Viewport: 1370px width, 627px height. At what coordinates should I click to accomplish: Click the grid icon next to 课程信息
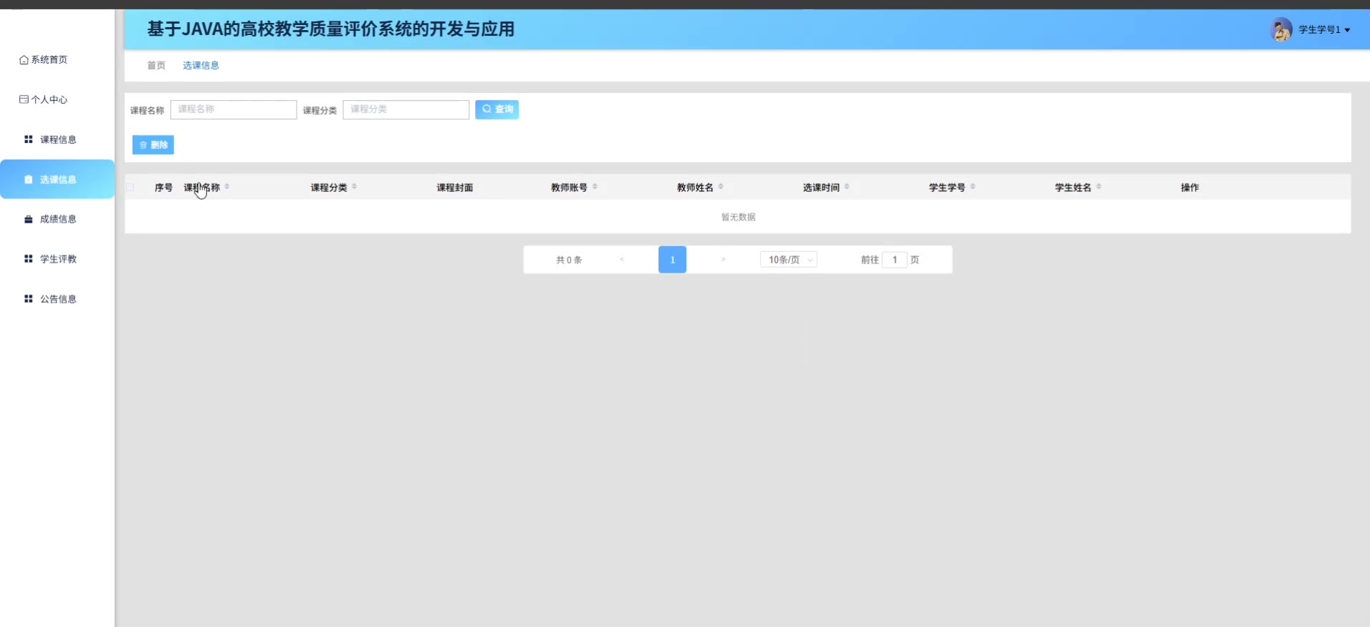[x=29, y=140]
